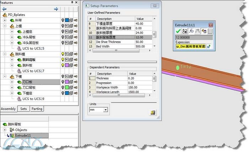This screenshot has height=152, width=249.
Task: Open the Units mm dropdown
Action: [105, 110]
